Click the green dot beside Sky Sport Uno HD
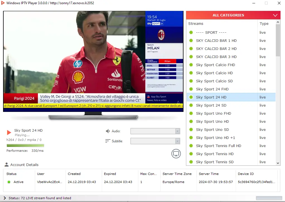The image size is (285, 202). coord(191,121)
